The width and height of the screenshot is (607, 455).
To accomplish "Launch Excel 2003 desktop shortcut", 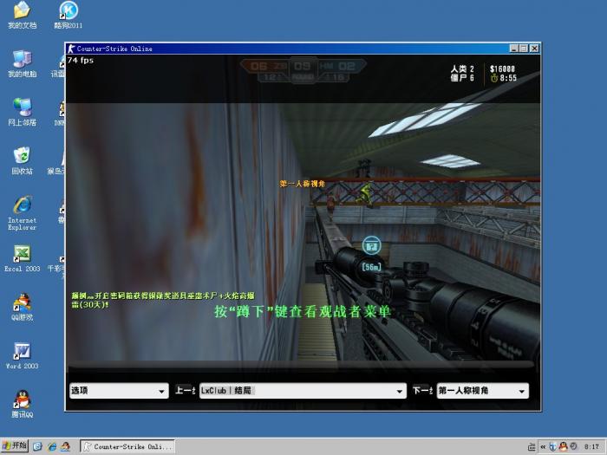I will coord(22,258).
